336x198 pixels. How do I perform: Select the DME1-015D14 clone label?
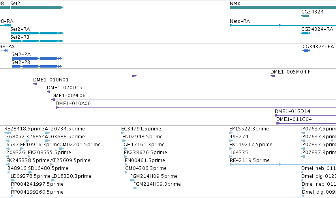pyautogui.click(x=293, y=111)
